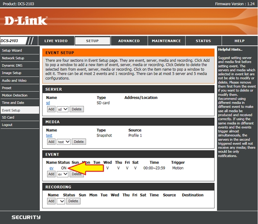Viewport: 258px width, 224px height.
Task: Expand the media 'test' dropdown
Action: click(x=64, y=141)
